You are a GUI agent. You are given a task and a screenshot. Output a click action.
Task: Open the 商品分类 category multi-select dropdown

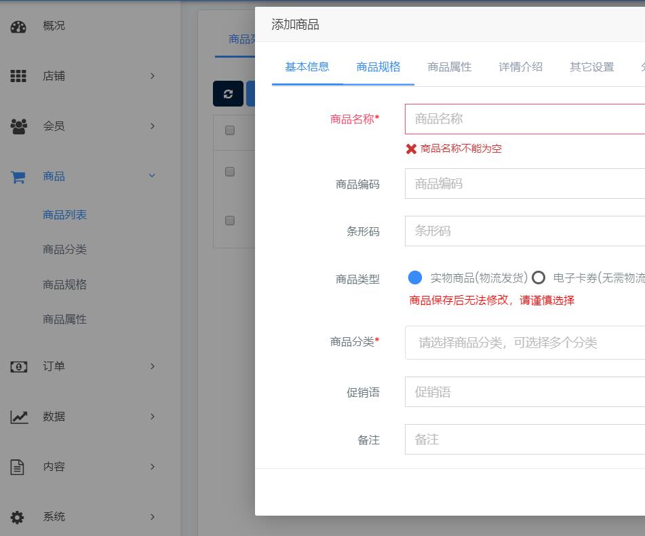click(525, 343)
